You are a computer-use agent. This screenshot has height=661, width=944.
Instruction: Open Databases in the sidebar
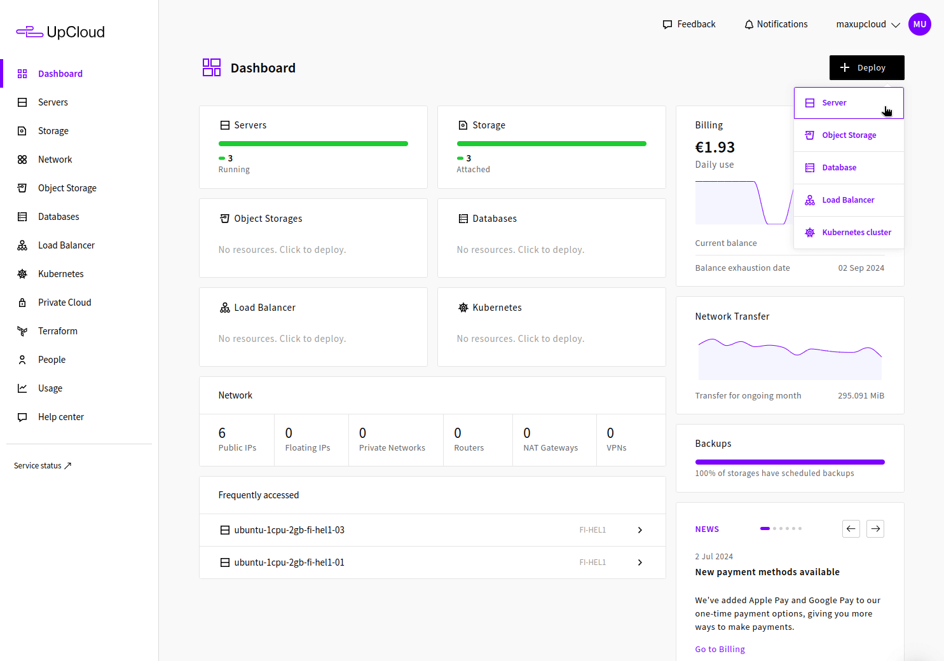point(79,217)
